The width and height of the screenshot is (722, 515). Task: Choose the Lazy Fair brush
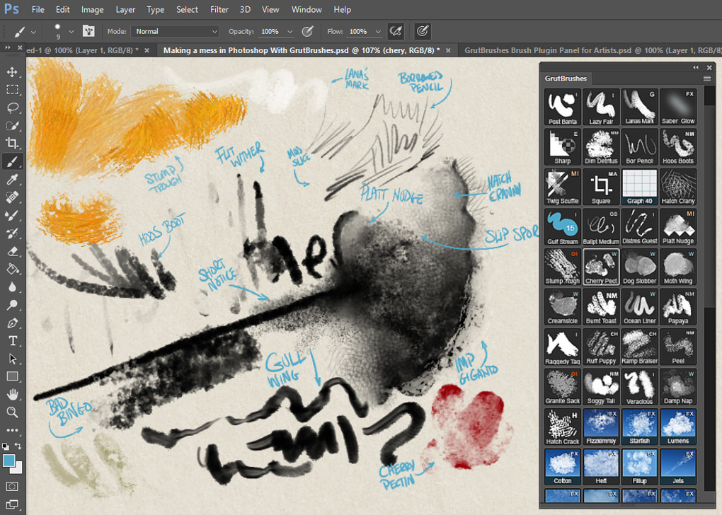(601, 108)
